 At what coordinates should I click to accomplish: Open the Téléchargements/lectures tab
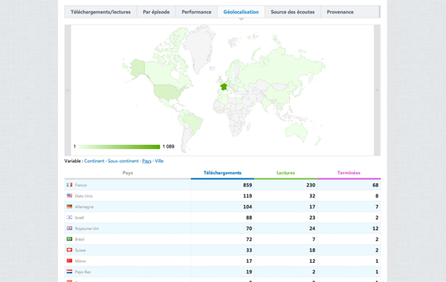[x=100, y=12]
